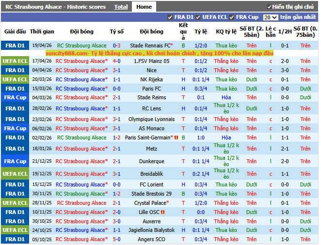Click the FRA Cup badge for Dunkerque match
This screenshot has height=245, width=321.
click(15, 161)
